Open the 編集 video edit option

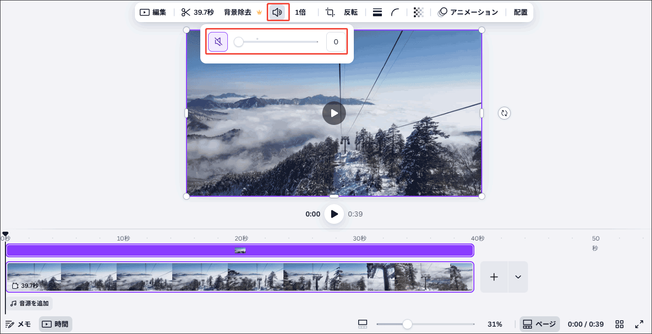tap(153, 12)
